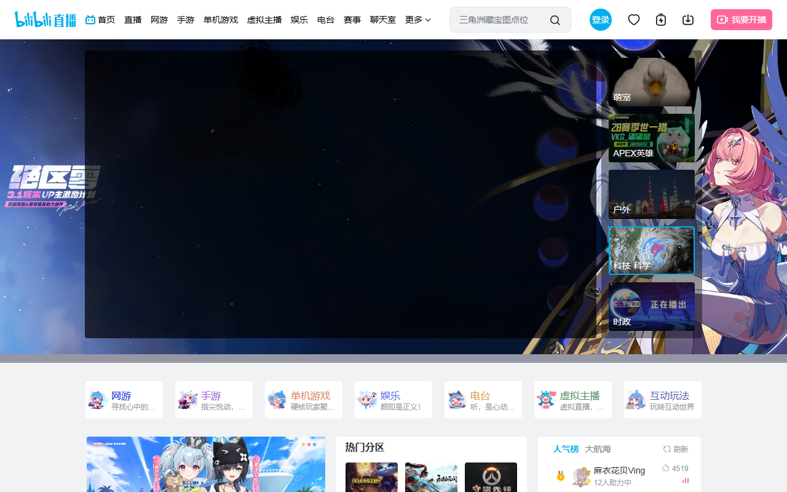Viewport: 787px width, 492px height.
Task: Open the 绝区零 3.1 promotion banner logo
Action: [x=53, y=190]
